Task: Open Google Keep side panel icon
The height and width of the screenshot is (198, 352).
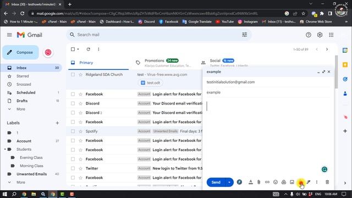Action: click(345, 65)
